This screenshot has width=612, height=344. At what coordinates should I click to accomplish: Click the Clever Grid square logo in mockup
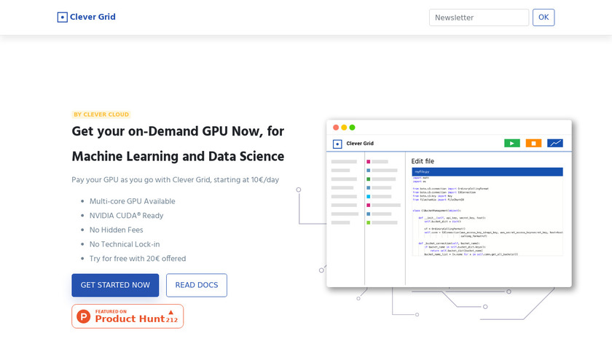[337, 144]
